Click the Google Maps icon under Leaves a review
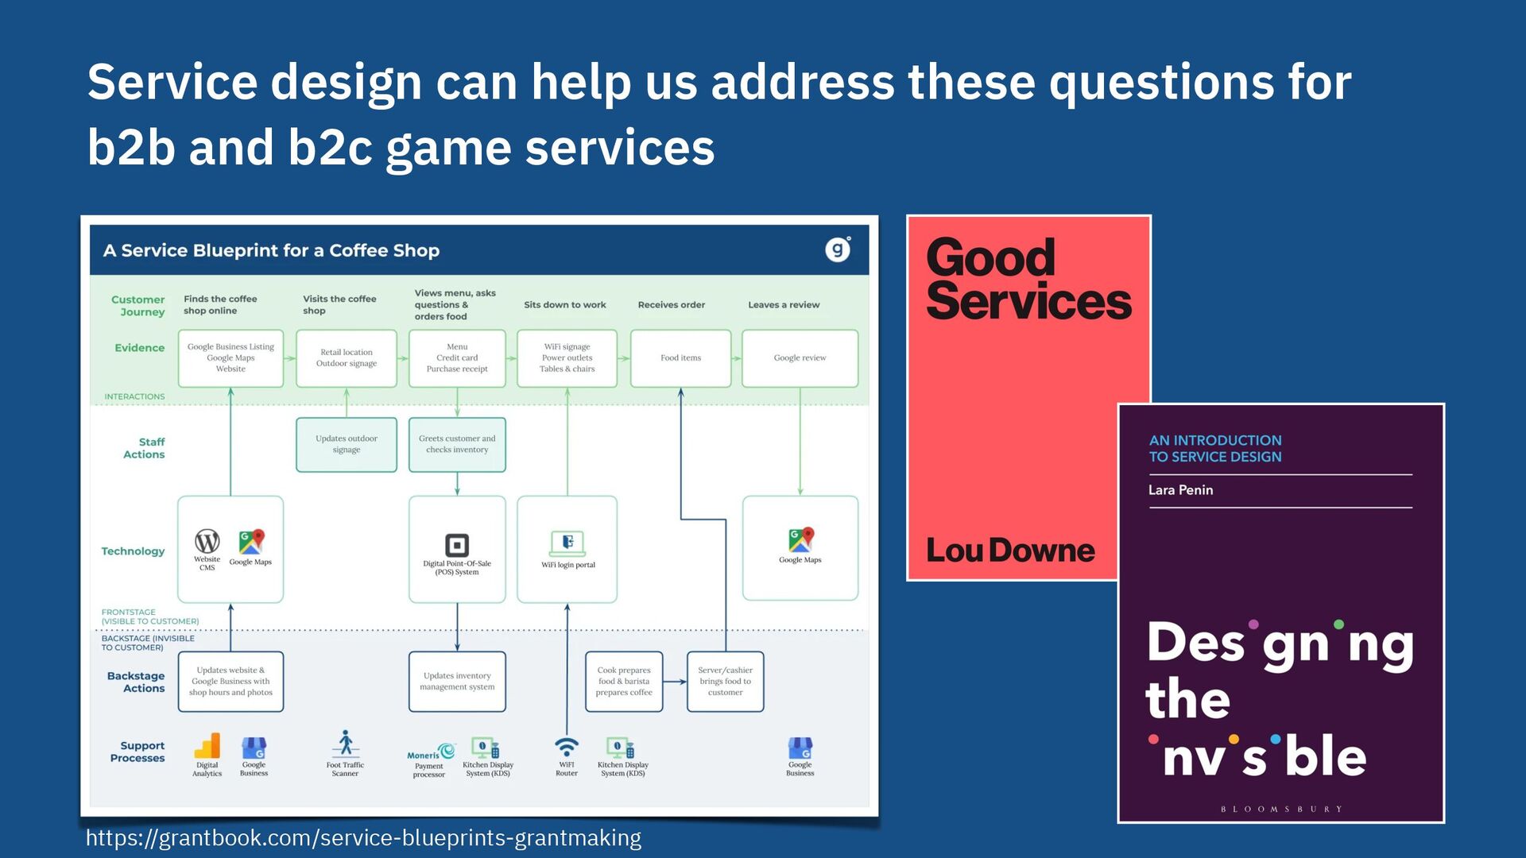Image resolution: width=1526 pixels, height=858 pixels. tap(800, 539)
